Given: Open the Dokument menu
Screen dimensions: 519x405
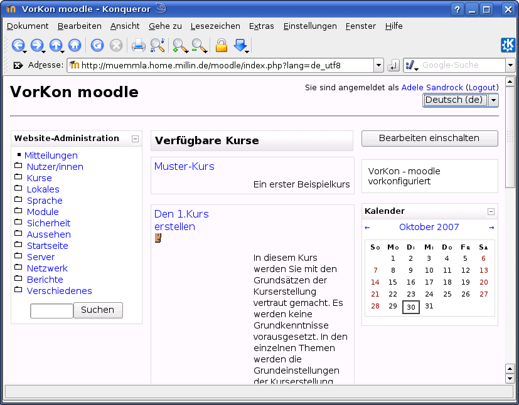Looking at the screenshot, I should pos(28,26).
